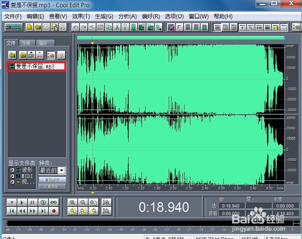
Task: Click the Rewind transport button
Action: coord(22,211)
